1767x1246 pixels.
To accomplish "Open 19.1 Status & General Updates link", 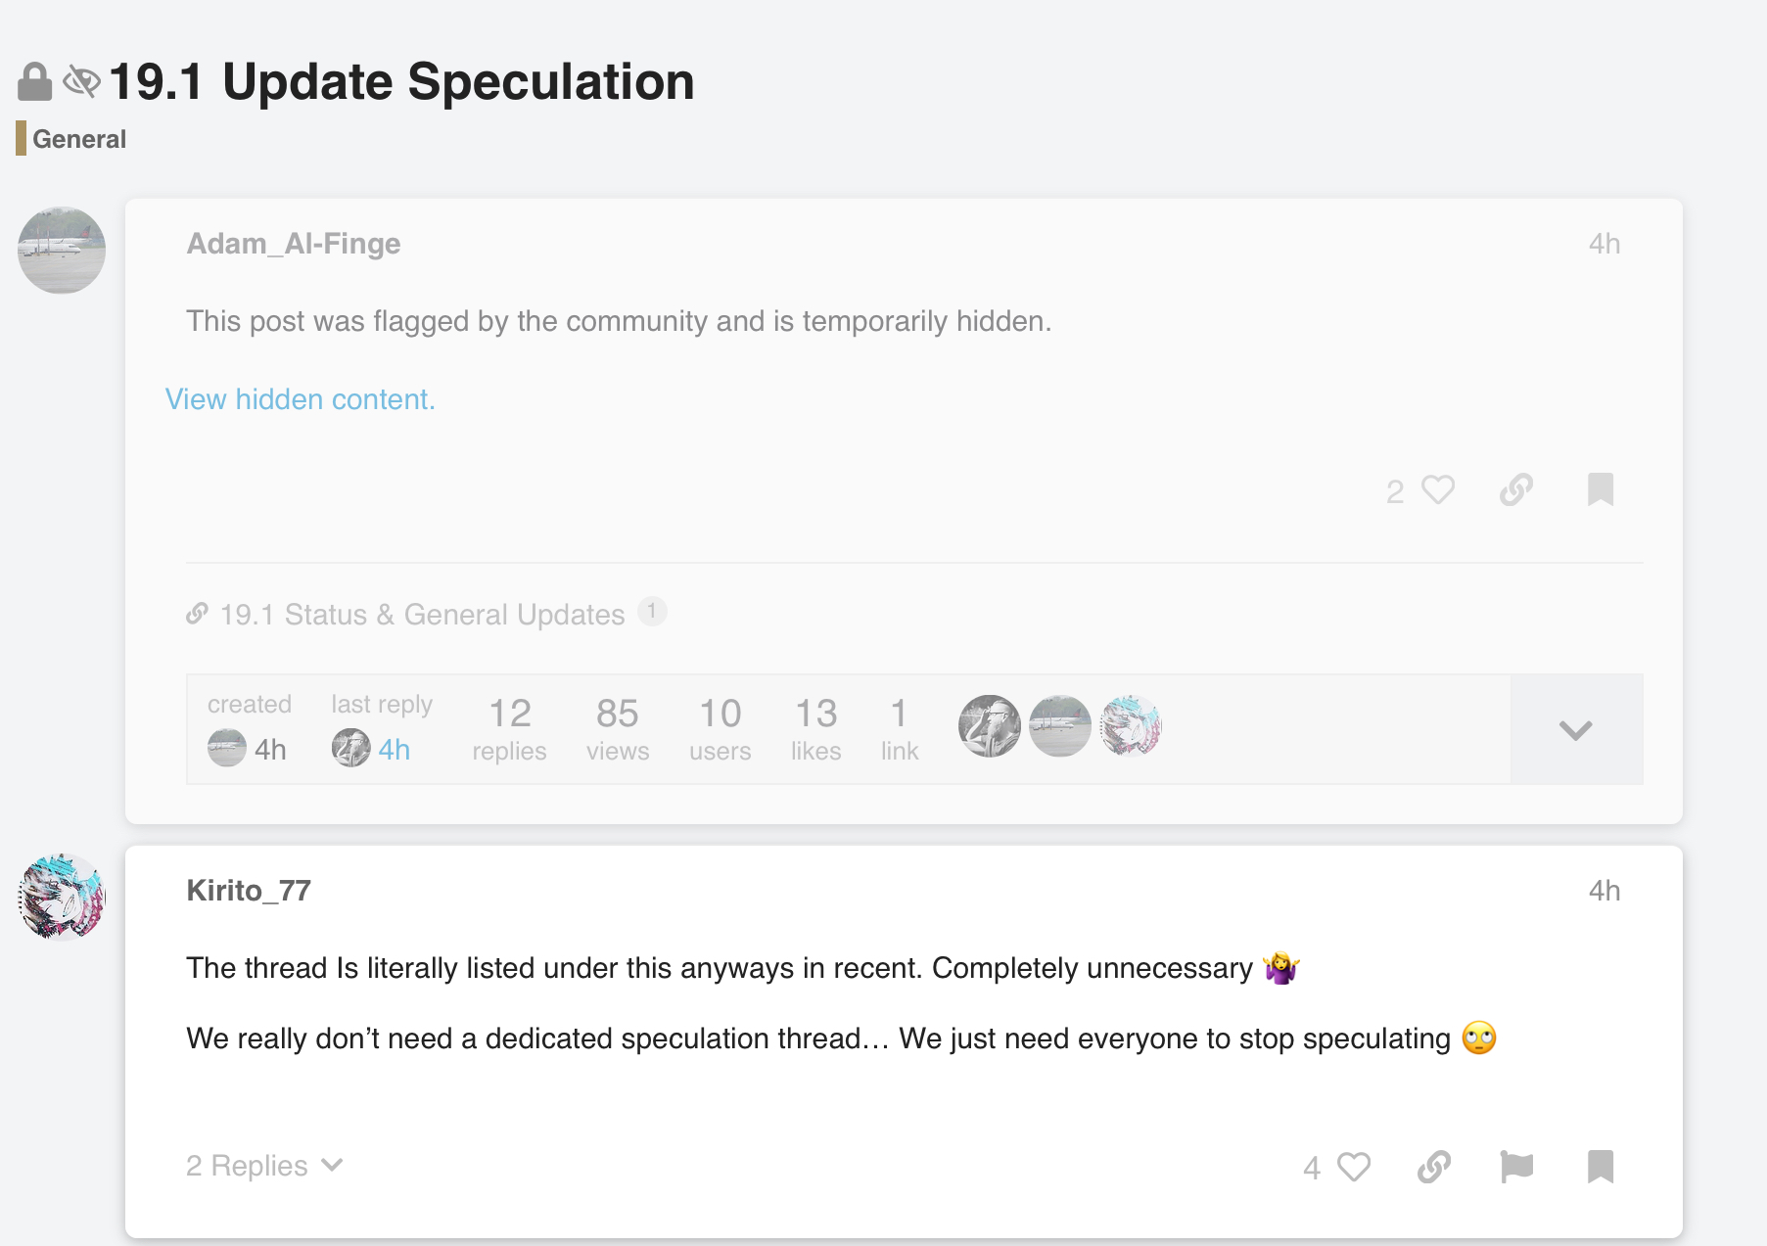I will (422, 615).
